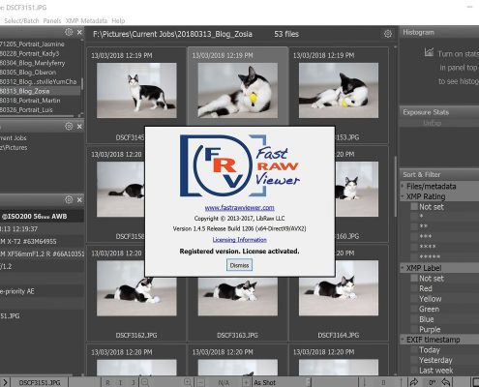Decrease exposure with minus button beside N/A
Viewport: 479px width, 387px height.
200,383
